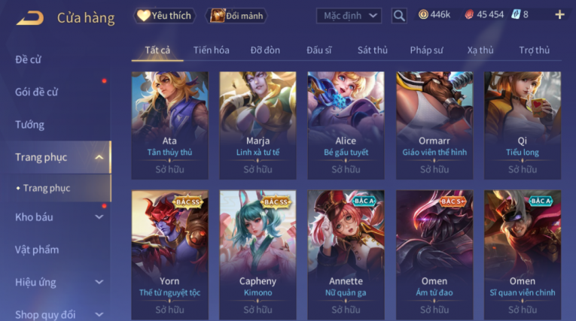Switch to the Pháp sư tab
This screenshot has height=321, width=576.
[x=426, y=50]
